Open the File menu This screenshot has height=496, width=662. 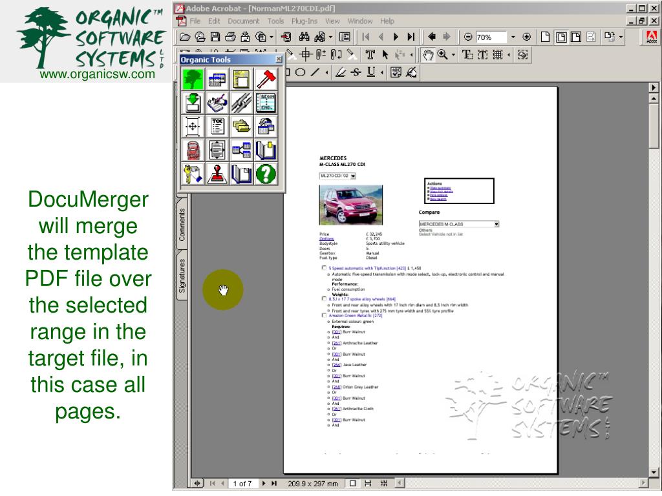pos(195,21)
